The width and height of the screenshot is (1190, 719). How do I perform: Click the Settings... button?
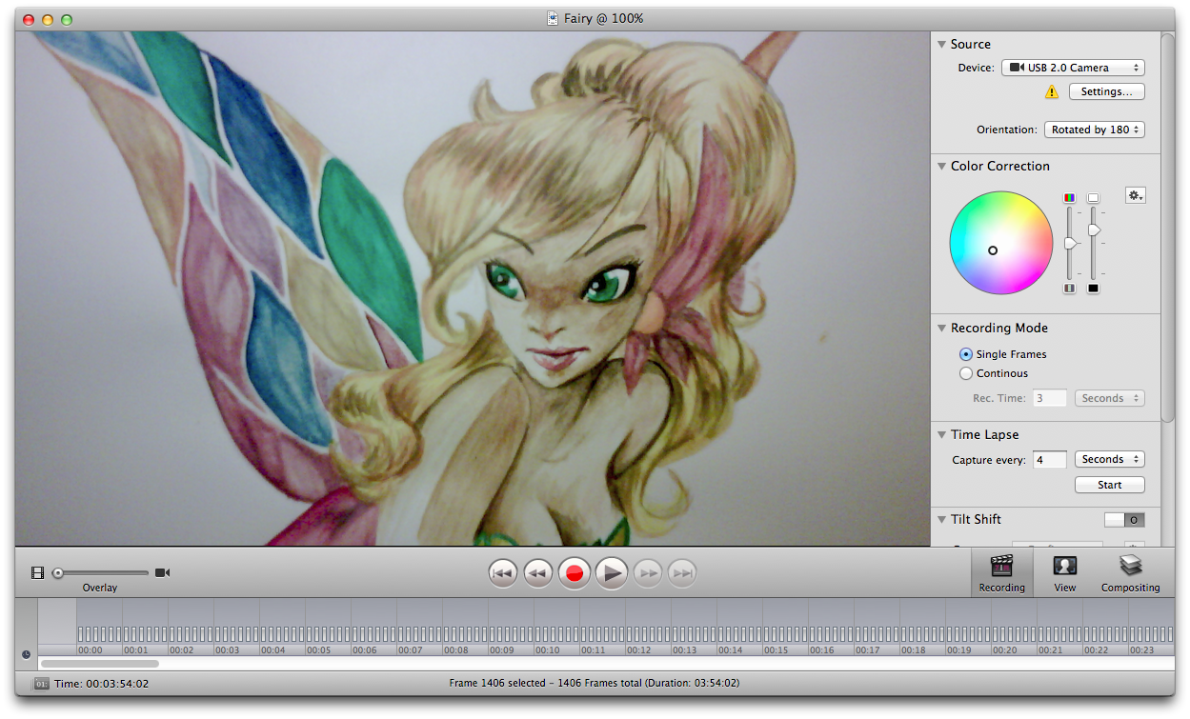(x=1106, y=92)
